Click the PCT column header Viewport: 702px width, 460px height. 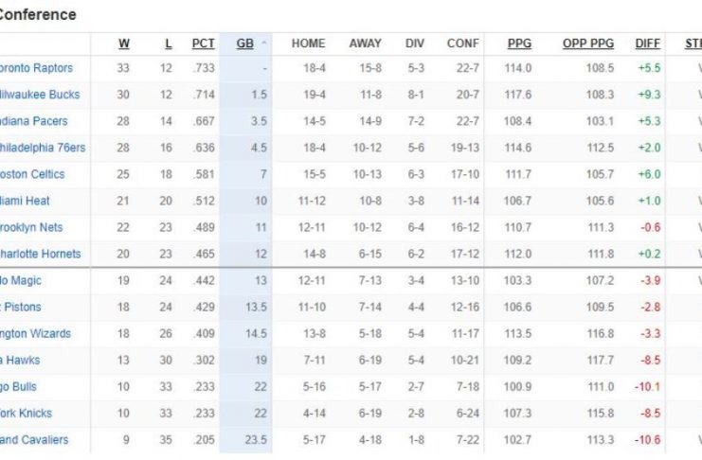click(203, 44)
